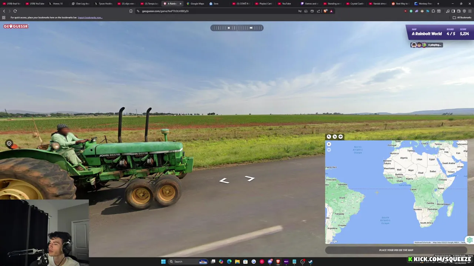
Task: Click the bookmark icon in the address bar
Action: pos(131,11)
